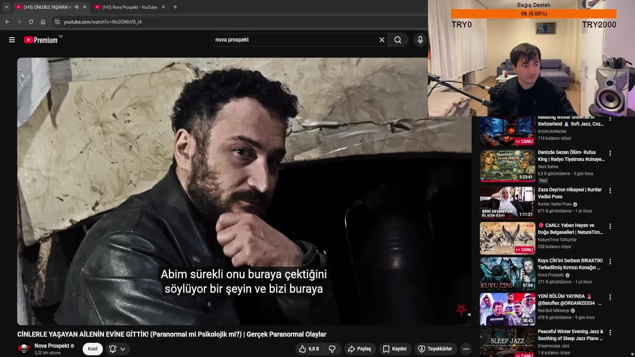
Task: Open the title Zaza Dayı'nın Hikayesi | Kurtlar
Action: click(x=570, y=193)
